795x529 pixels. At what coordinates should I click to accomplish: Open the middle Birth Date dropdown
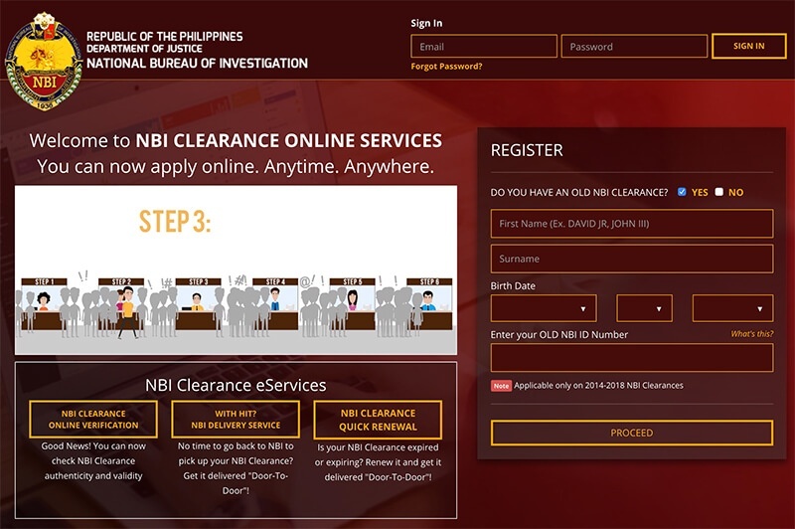tap(644, 308)
